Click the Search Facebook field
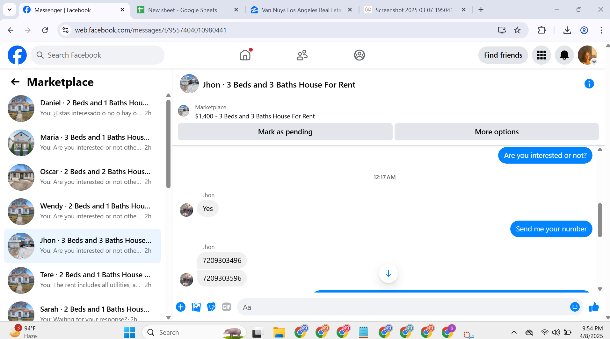610x339 pixels. 98,55
